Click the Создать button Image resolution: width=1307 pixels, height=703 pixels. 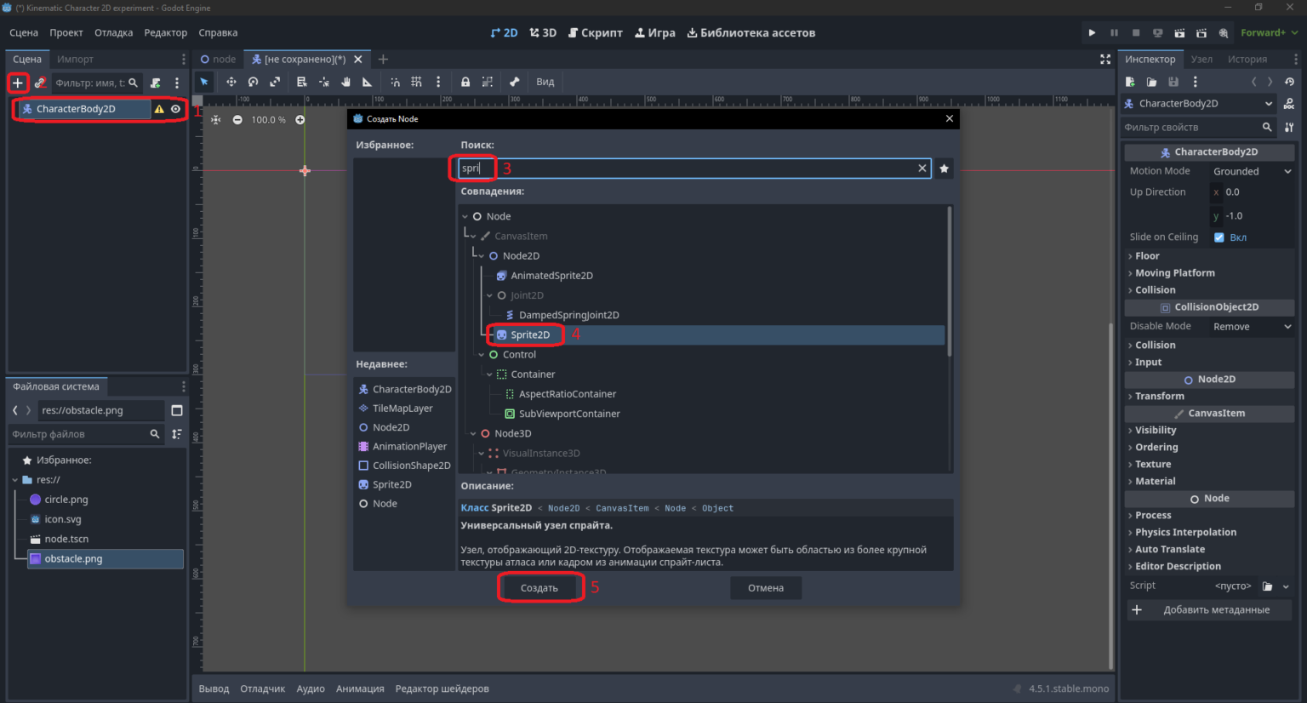click(x=539, y=588)
